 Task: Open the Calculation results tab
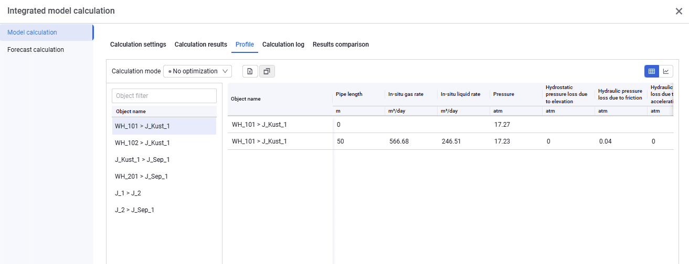(201, 45)
